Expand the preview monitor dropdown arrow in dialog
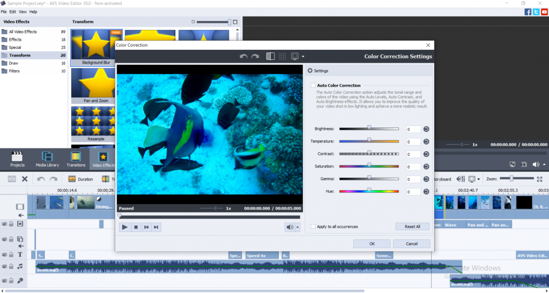 point(303,57)
